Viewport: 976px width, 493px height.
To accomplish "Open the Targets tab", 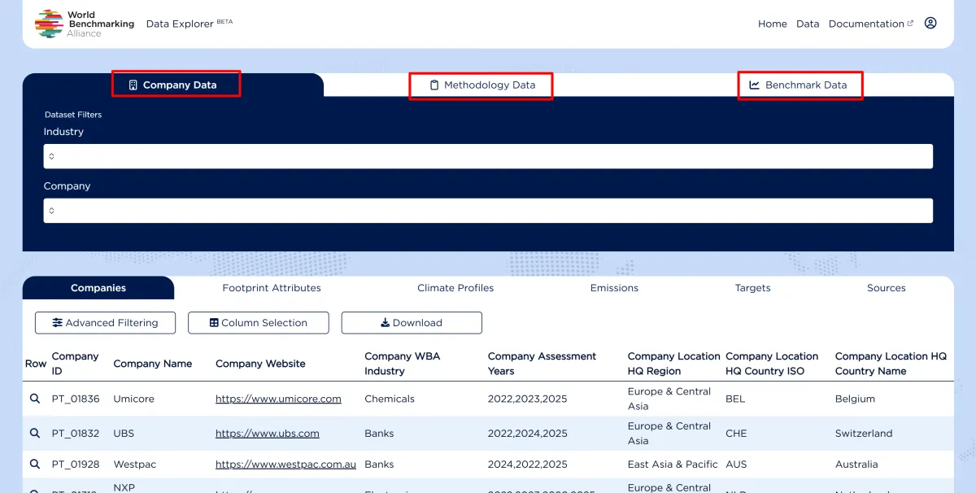I will (x=752, y=287).
